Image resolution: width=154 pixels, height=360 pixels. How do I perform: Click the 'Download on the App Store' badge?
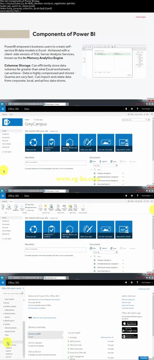coord(130,323)
